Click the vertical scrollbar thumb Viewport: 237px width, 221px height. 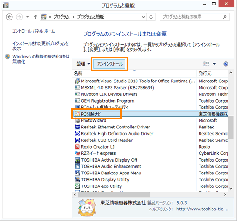pyautogui.click(x=231, y=127)
